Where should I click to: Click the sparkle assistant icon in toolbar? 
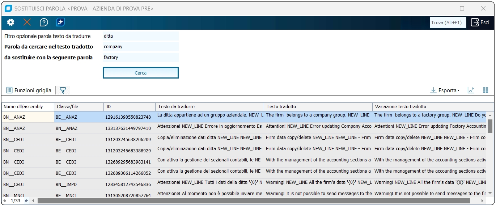(x=60, y=22)
